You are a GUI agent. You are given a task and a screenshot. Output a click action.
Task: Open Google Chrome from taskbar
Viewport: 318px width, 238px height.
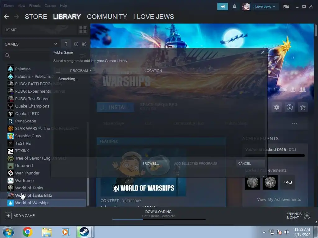point(28,232)
